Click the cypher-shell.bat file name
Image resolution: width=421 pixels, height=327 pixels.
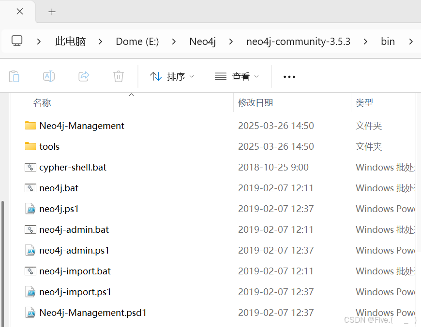[73, 168]
